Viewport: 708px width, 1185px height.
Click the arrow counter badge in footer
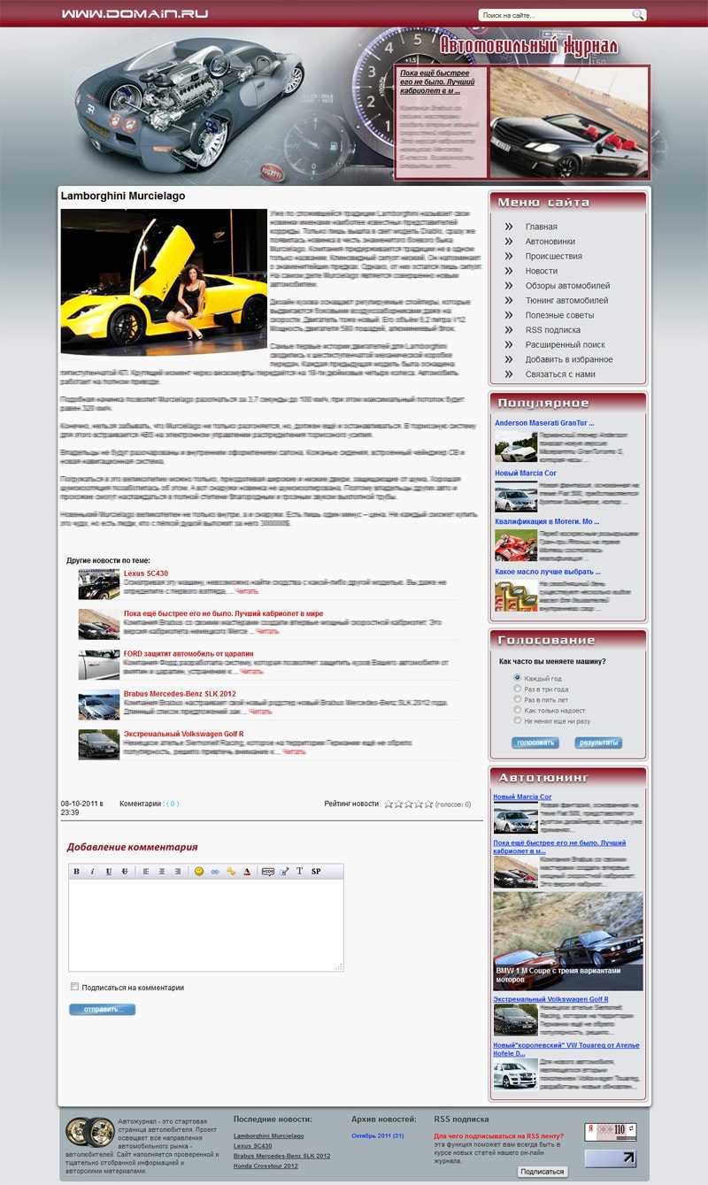611,1158
